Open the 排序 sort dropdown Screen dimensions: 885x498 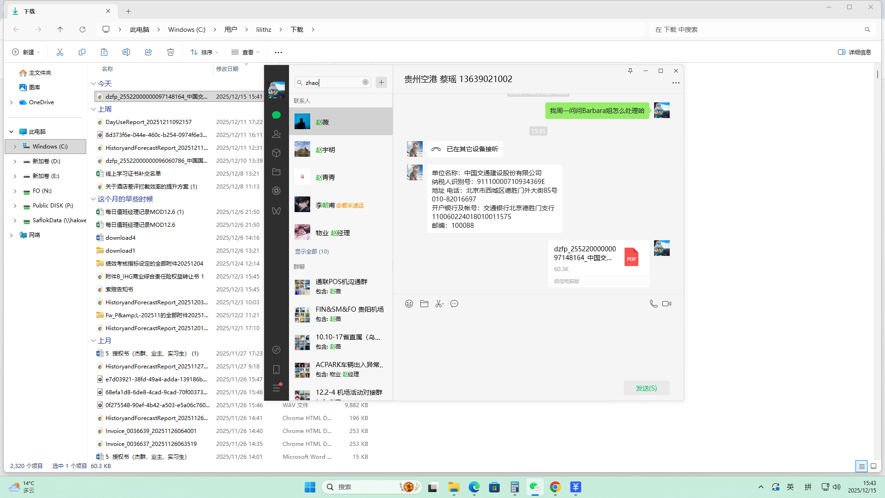tap(204, 52)
